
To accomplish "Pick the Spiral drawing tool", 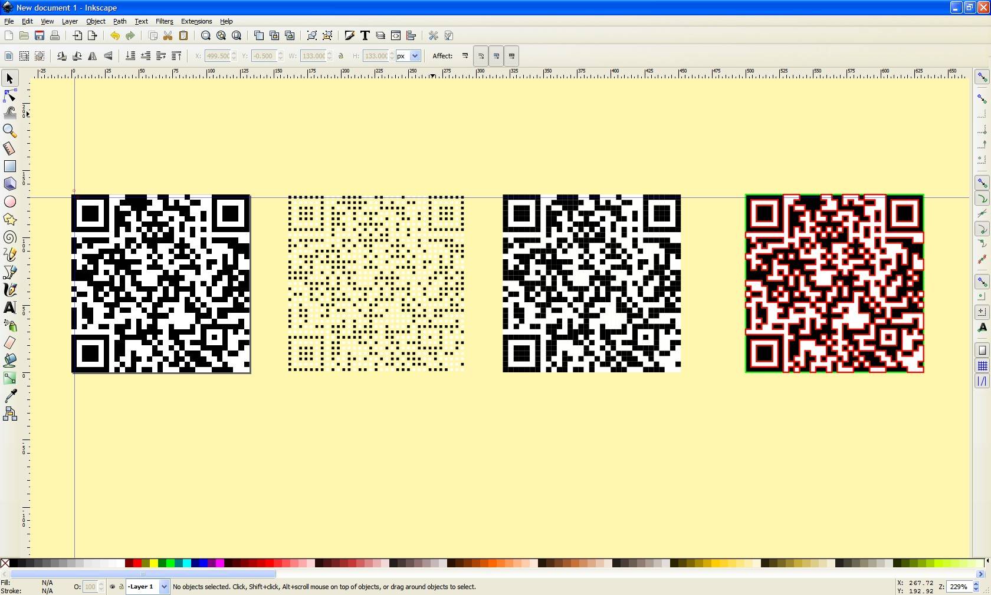I will [10, 237].
